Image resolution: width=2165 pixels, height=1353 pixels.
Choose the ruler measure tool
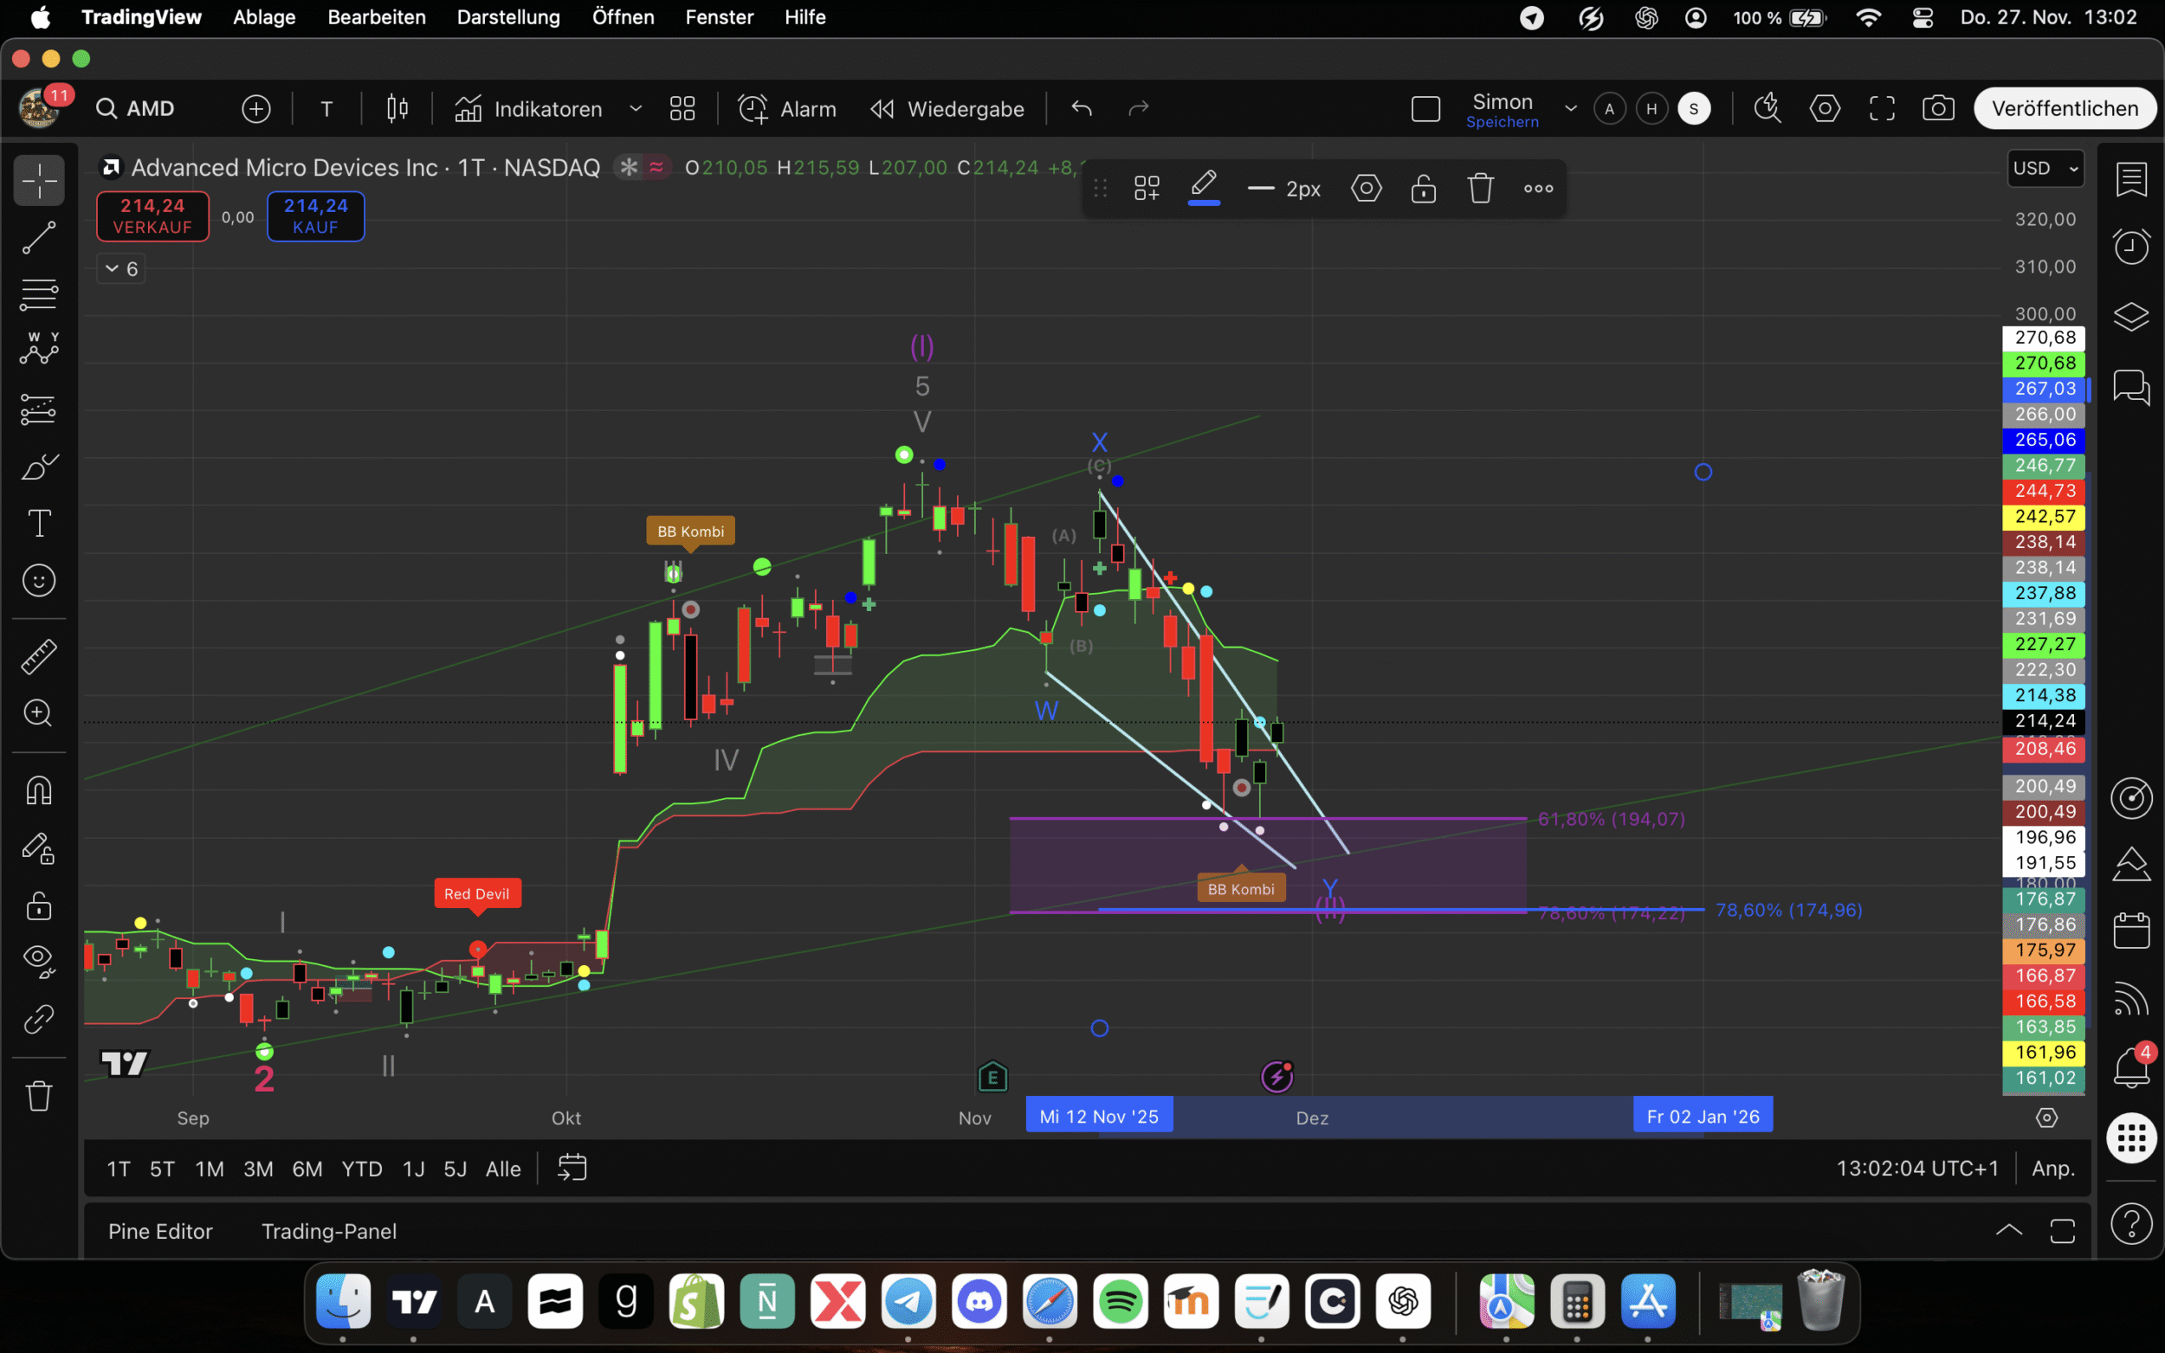pos(38,656)
